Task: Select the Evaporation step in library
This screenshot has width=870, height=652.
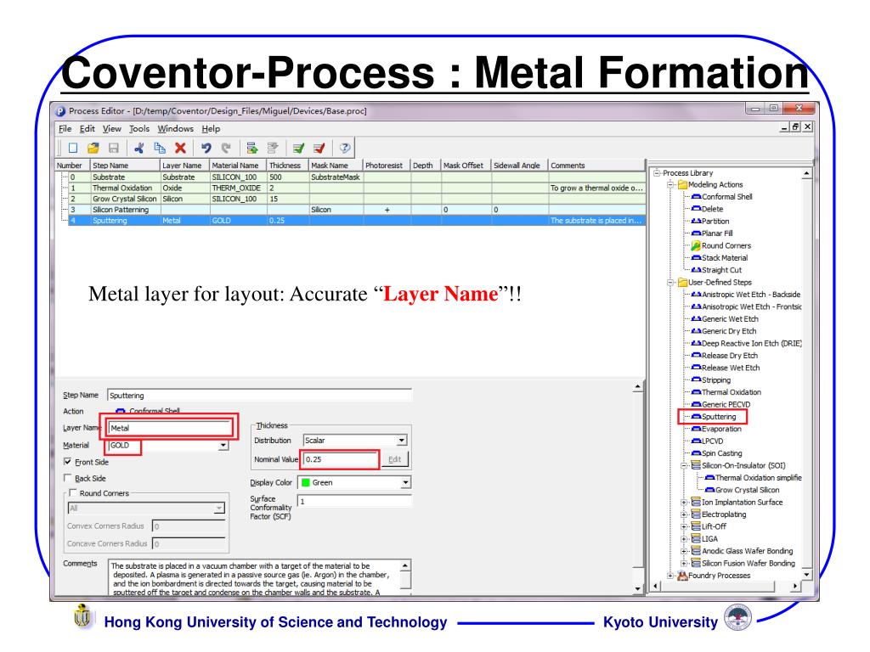Action: [721, 429]
